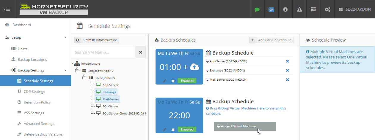Remove App-Server from the backup schedule
The width and height of the screenshot is (375, 140).
(287, 61)
